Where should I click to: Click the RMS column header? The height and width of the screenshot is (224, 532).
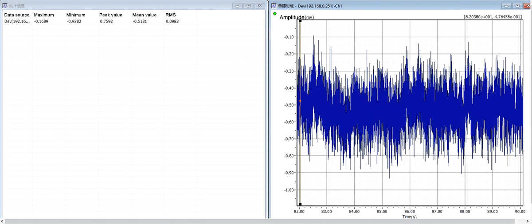(x=171, y=15)
